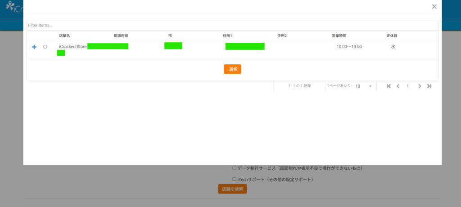Sort by 営業時間 column header
This screenshot has height=207, width=461.
click(x=339, y=36)
